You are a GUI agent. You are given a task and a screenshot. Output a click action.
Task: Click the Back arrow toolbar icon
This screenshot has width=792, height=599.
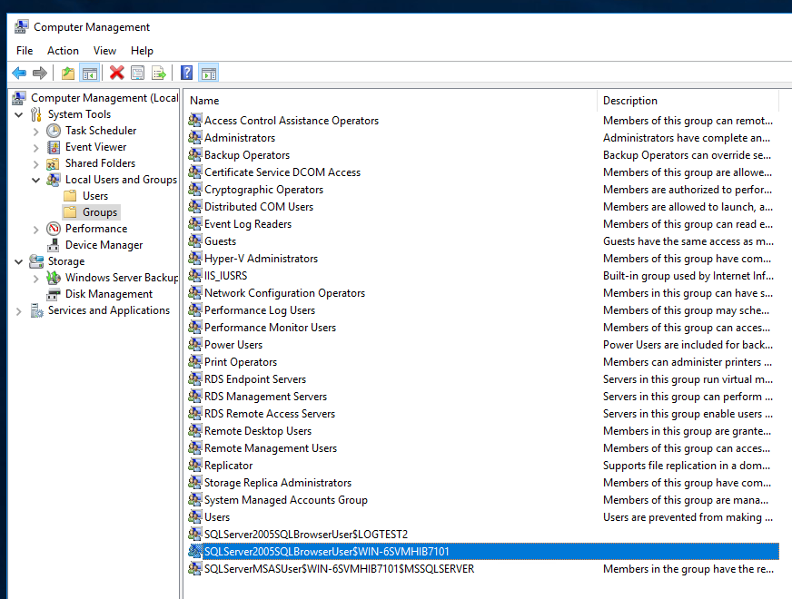tap(19, 74)
